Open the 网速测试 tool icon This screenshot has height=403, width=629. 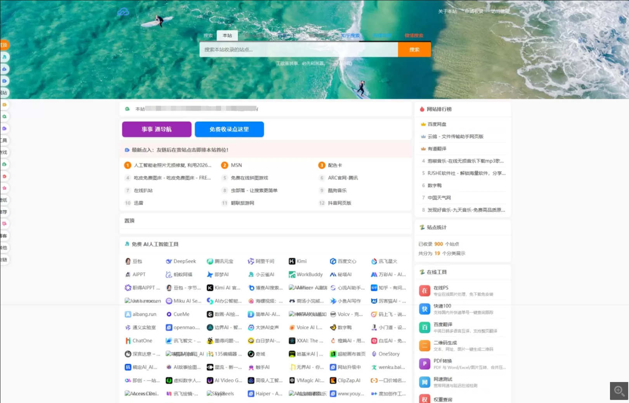click(x=425, y=382)
